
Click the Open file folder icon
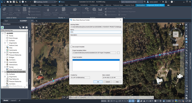click(11, 2)
